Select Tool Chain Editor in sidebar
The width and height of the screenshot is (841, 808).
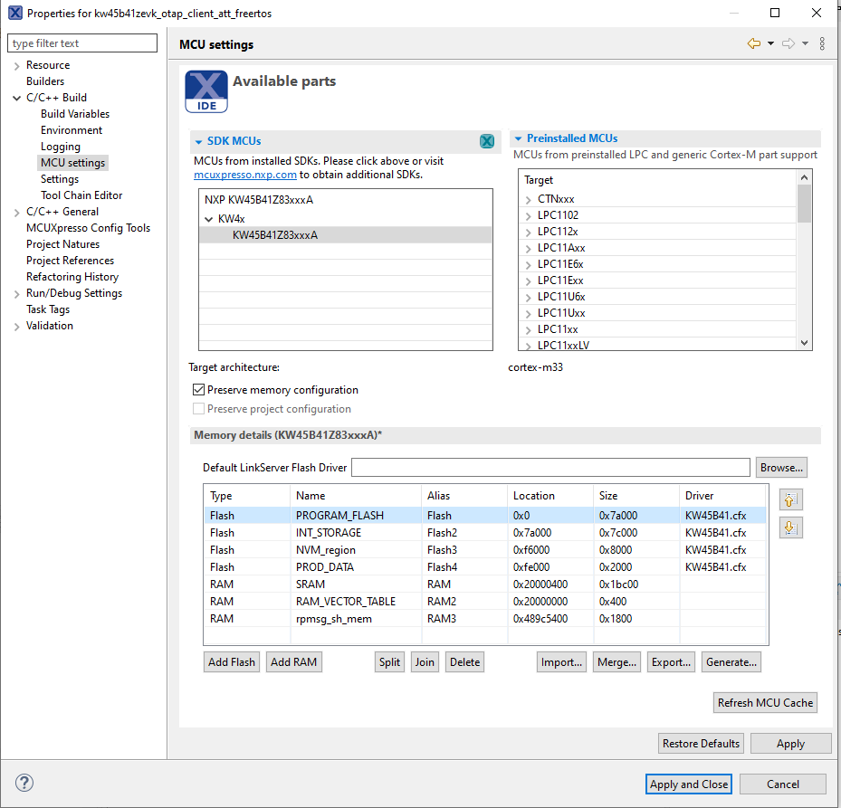pyautogui.click(x=81, y=195)
